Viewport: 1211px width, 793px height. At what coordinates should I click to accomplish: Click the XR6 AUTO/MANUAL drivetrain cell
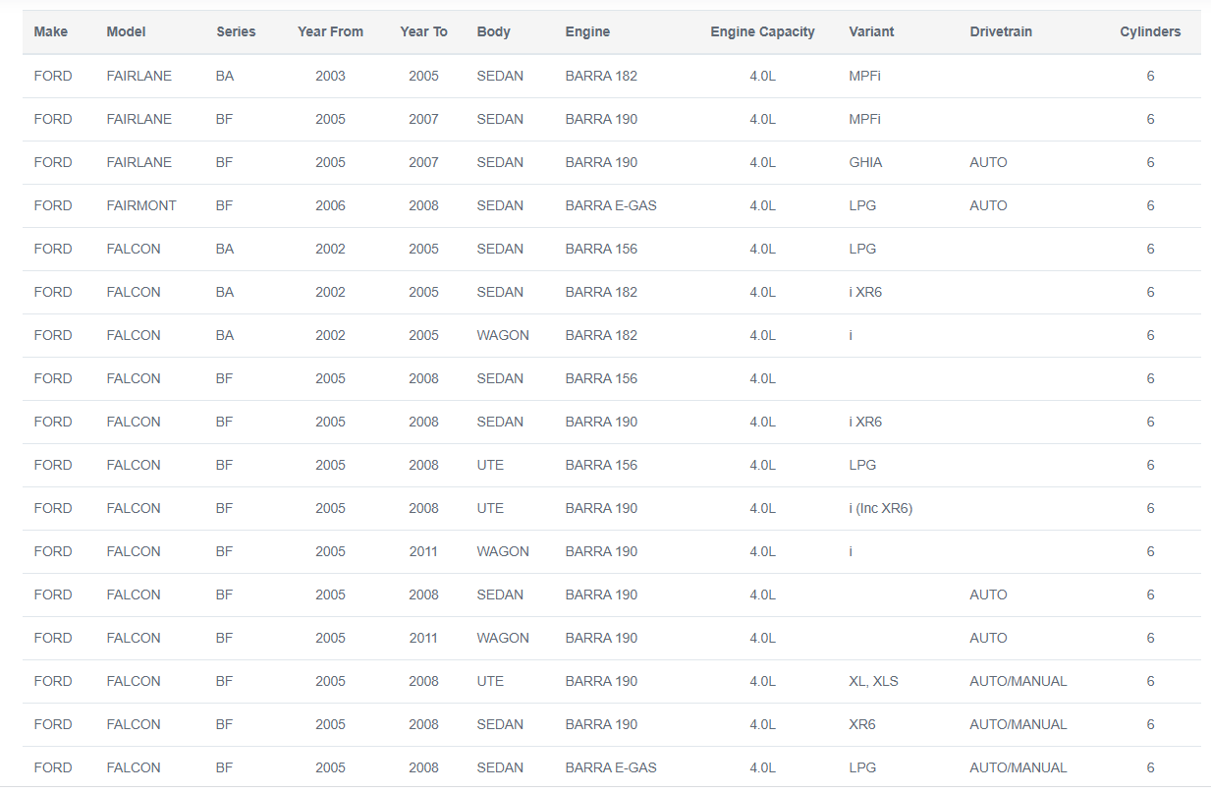1018,724
